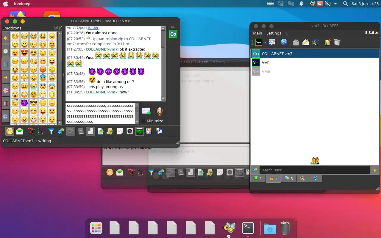Click the green open-envelope icon in chat toolbar

pyautogui.click(x=20, y=131)
